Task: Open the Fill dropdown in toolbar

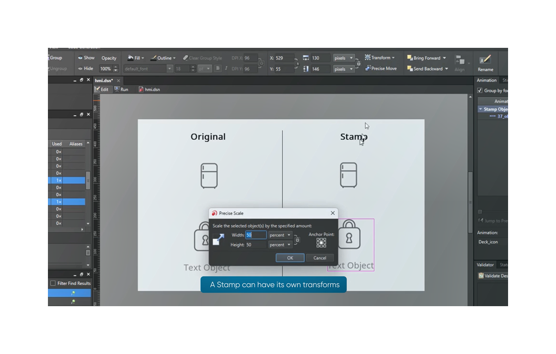Action: coord(136,58)
